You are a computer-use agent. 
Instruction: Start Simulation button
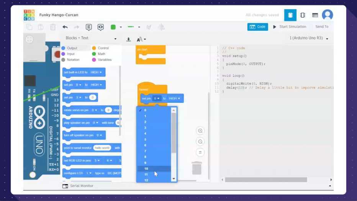tap(290, 27)
